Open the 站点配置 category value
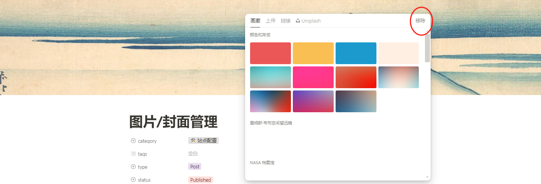 coord(203,140)
